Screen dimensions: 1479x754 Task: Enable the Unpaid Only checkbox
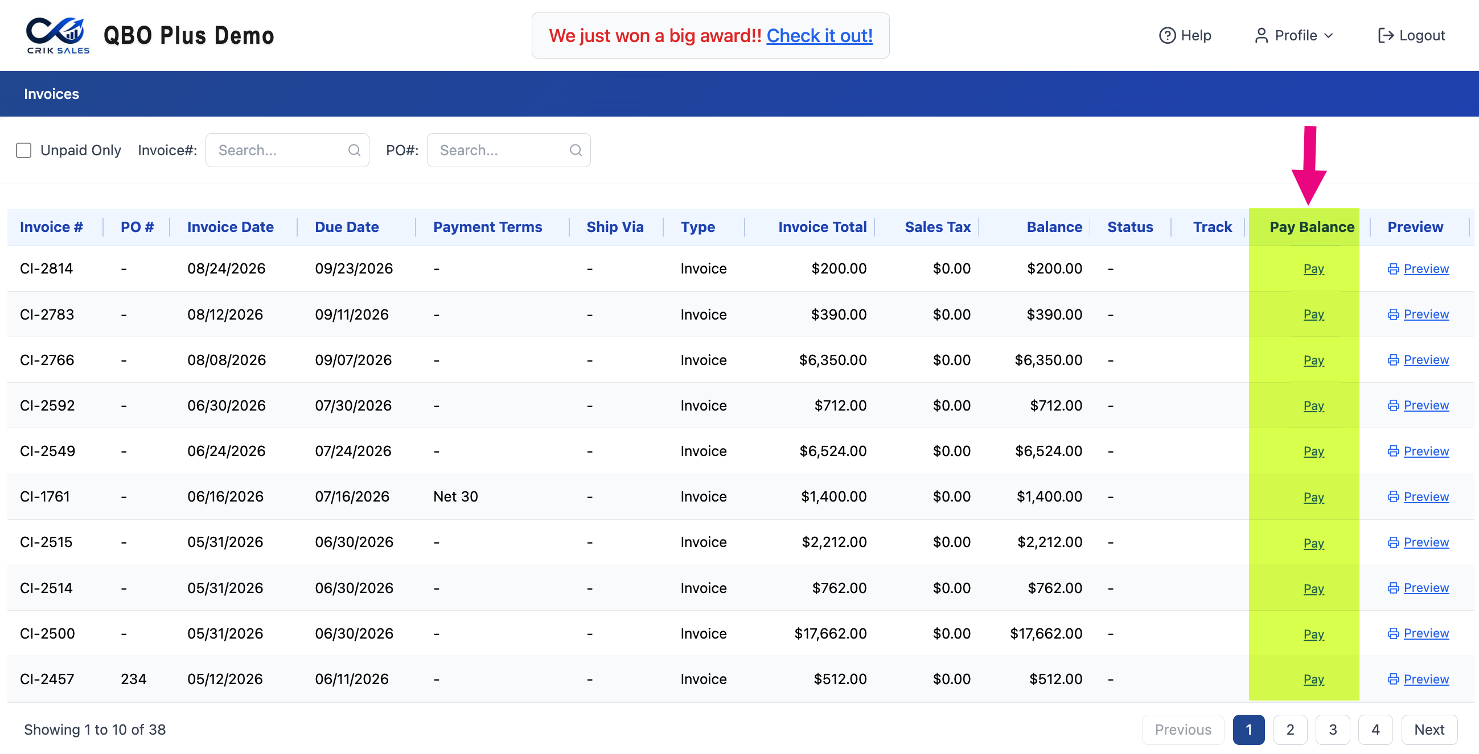[23, 150]
